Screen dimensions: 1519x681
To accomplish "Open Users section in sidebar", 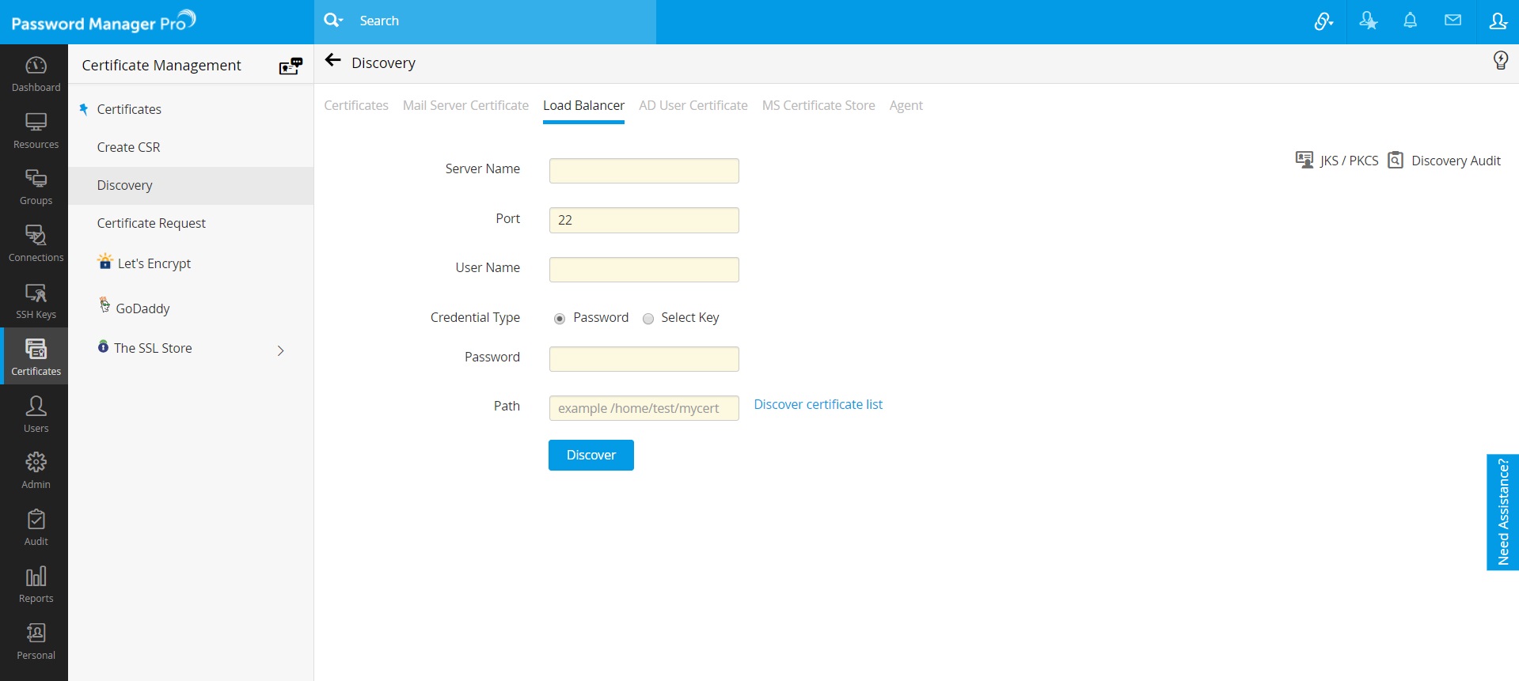I will pos(36,414).
